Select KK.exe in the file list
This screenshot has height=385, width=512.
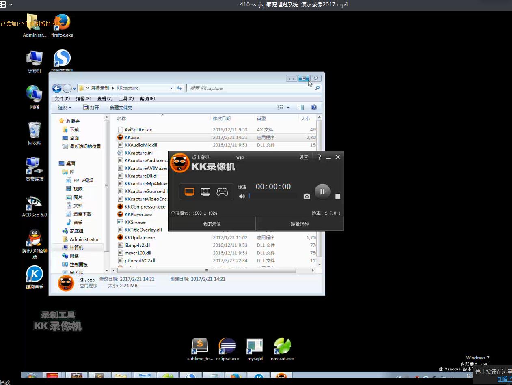[x=132, y=137]
